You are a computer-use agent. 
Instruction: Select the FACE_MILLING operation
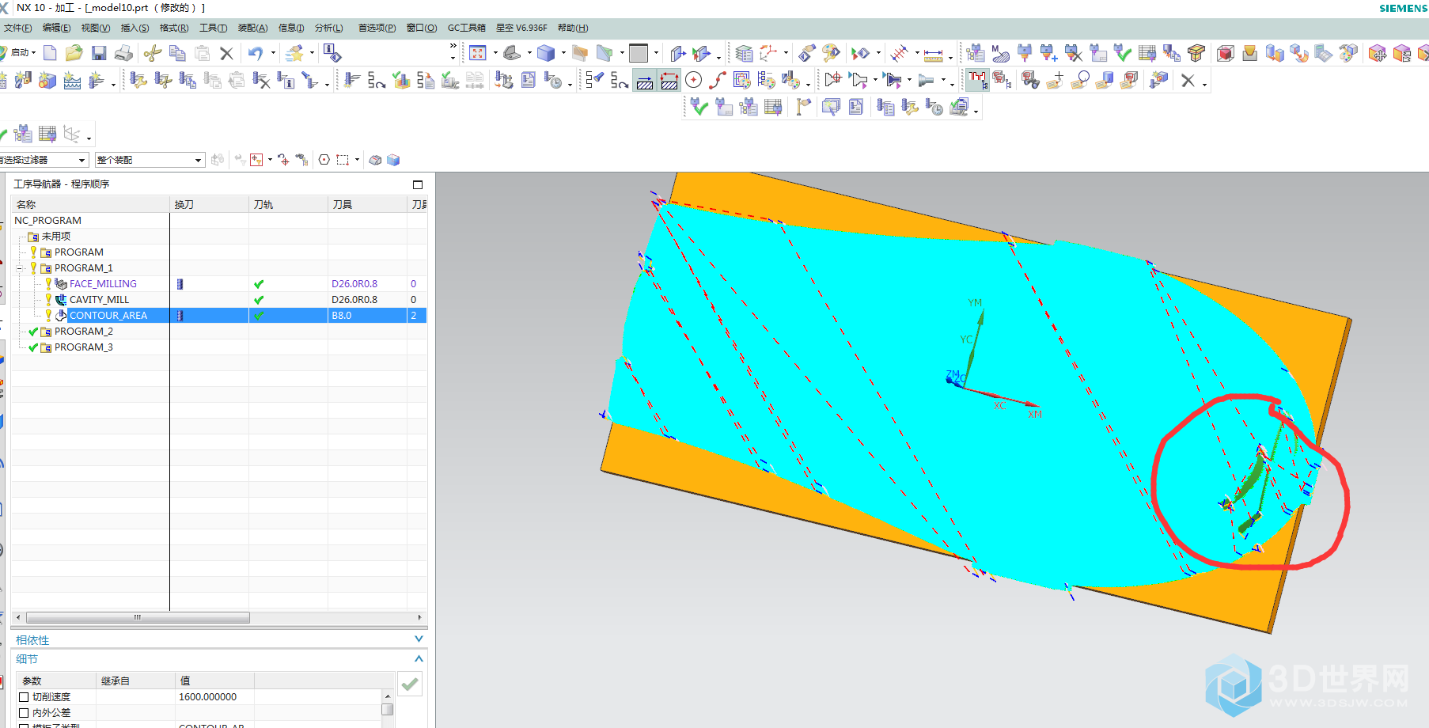pyautogui.click(x=103, y=284)
